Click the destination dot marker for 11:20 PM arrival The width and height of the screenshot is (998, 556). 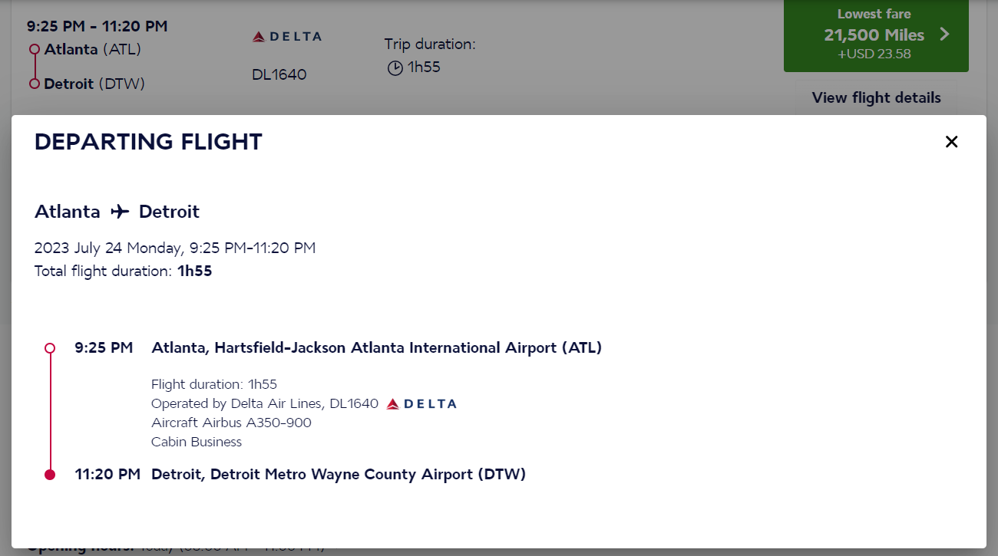(x=50, y=474)
